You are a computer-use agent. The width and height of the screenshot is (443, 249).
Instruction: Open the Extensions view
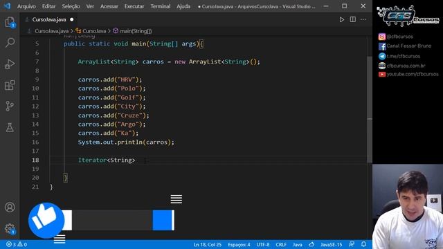[10, 85]
